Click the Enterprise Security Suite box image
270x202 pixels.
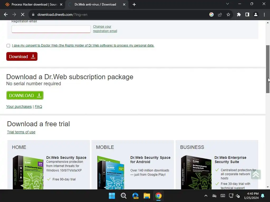point(196,172)
